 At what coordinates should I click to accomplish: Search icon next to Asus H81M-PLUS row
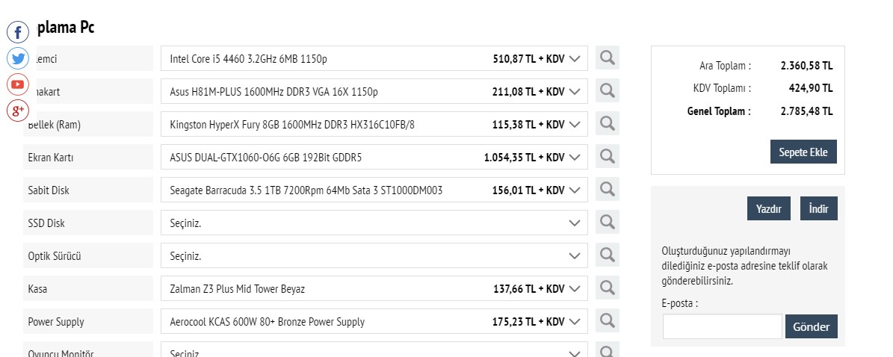607,90
